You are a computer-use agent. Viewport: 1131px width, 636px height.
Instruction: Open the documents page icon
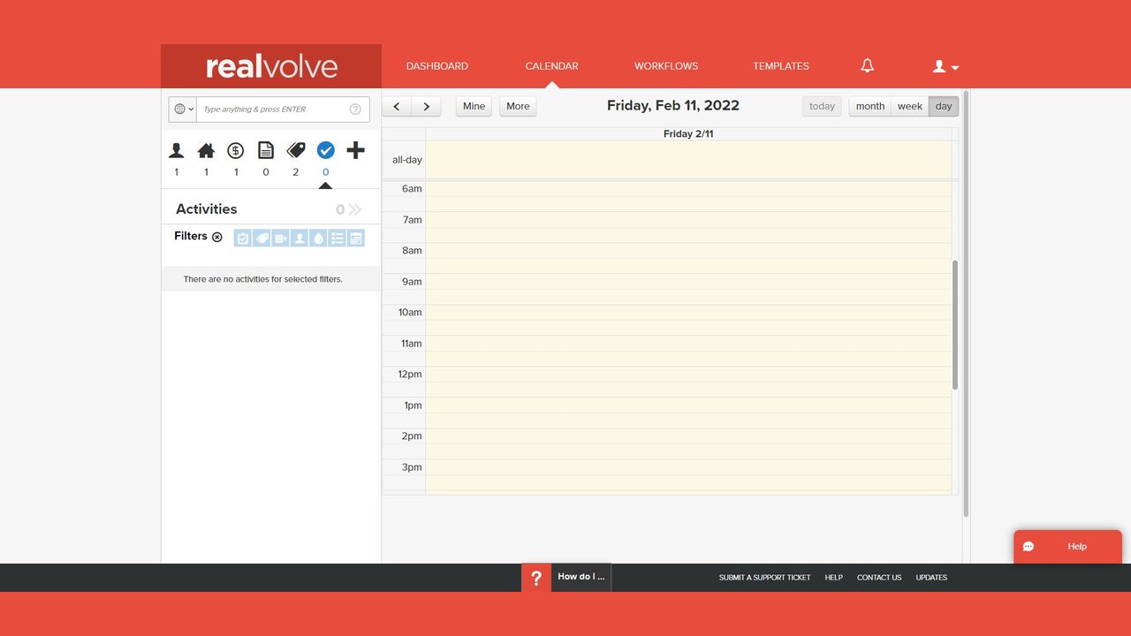(x=266, y=150)
